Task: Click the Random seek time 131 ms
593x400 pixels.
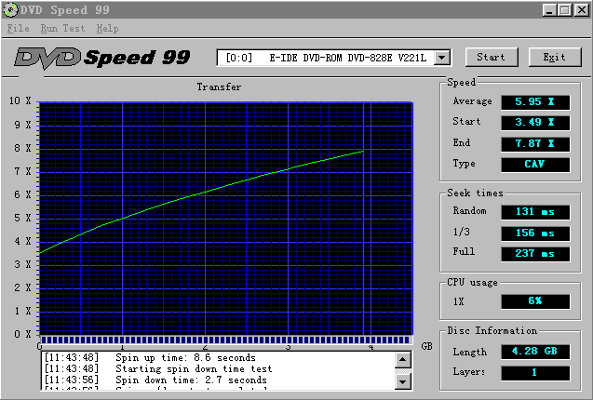Action: [x=535, y=212]
